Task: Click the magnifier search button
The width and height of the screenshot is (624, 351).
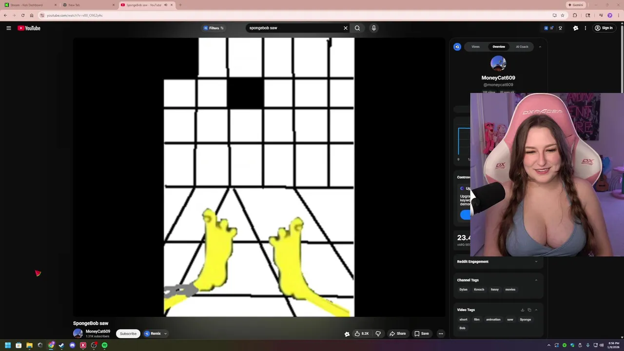Action: [x=357, y=28]
